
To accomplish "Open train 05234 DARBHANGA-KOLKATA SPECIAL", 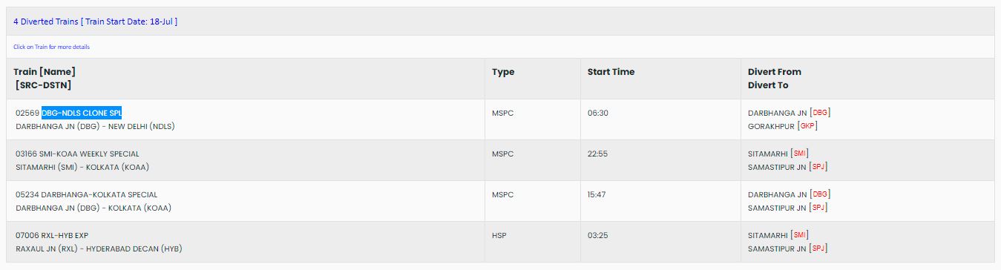I will point(86,194).
